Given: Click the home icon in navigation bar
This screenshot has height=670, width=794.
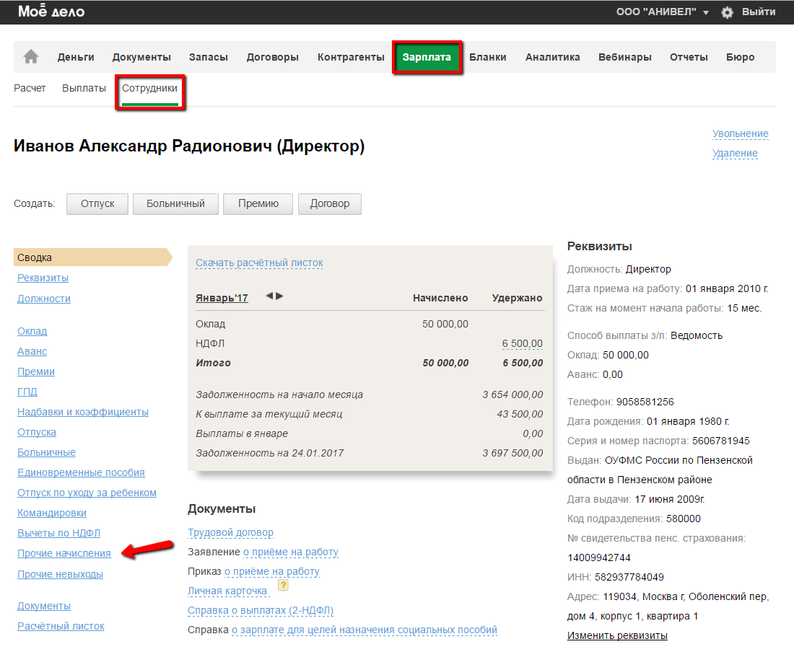Looking at the screenshot, I should [x=31, y=57].
